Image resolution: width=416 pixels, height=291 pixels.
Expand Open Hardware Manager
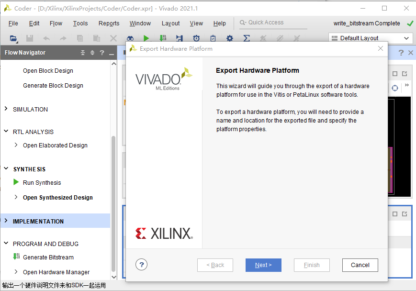coord(16,271)
